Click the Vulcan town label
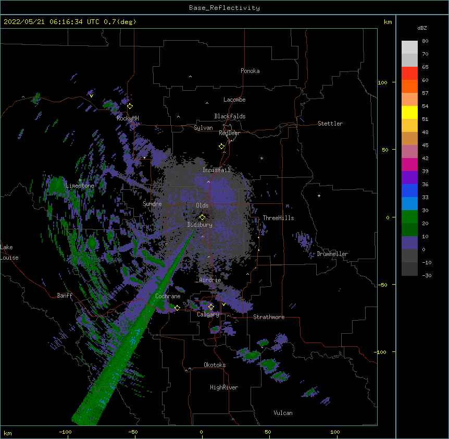 (x=283, y=413)
